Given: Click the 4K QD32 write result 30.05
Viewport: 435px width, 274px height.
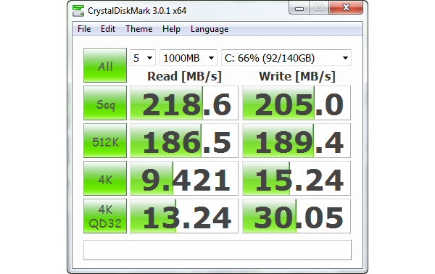Looking at the screenshot, I should pos(297,216).
